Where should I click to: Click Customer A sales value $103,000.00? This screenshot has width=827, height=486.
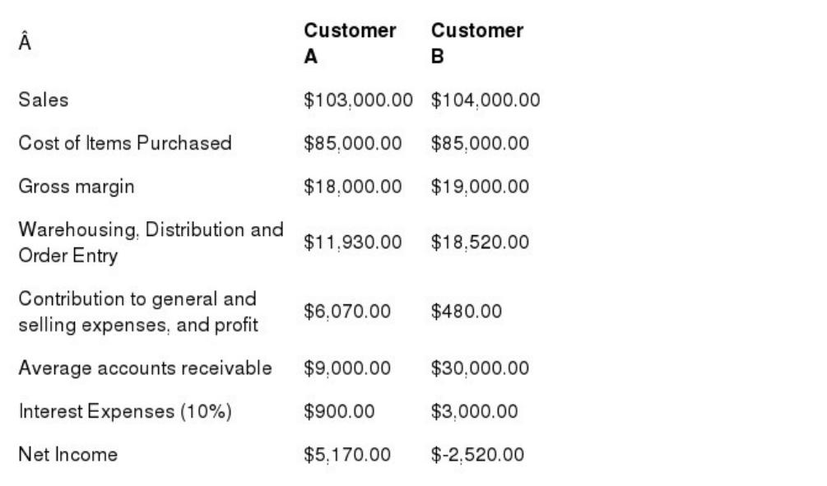pos(358,100)
